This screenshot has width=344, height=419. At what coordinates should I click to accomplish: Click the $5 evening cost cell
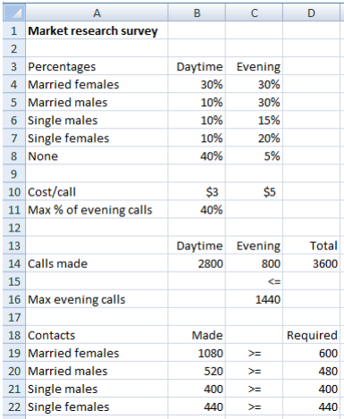click(254, 191)
